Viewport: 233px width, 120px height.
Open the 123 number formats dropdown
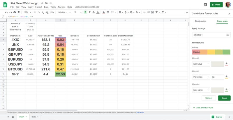point(52,12)
